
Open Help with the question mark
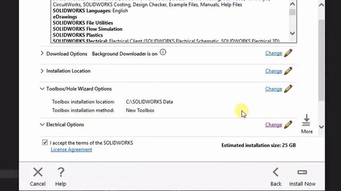coord(61,177)
